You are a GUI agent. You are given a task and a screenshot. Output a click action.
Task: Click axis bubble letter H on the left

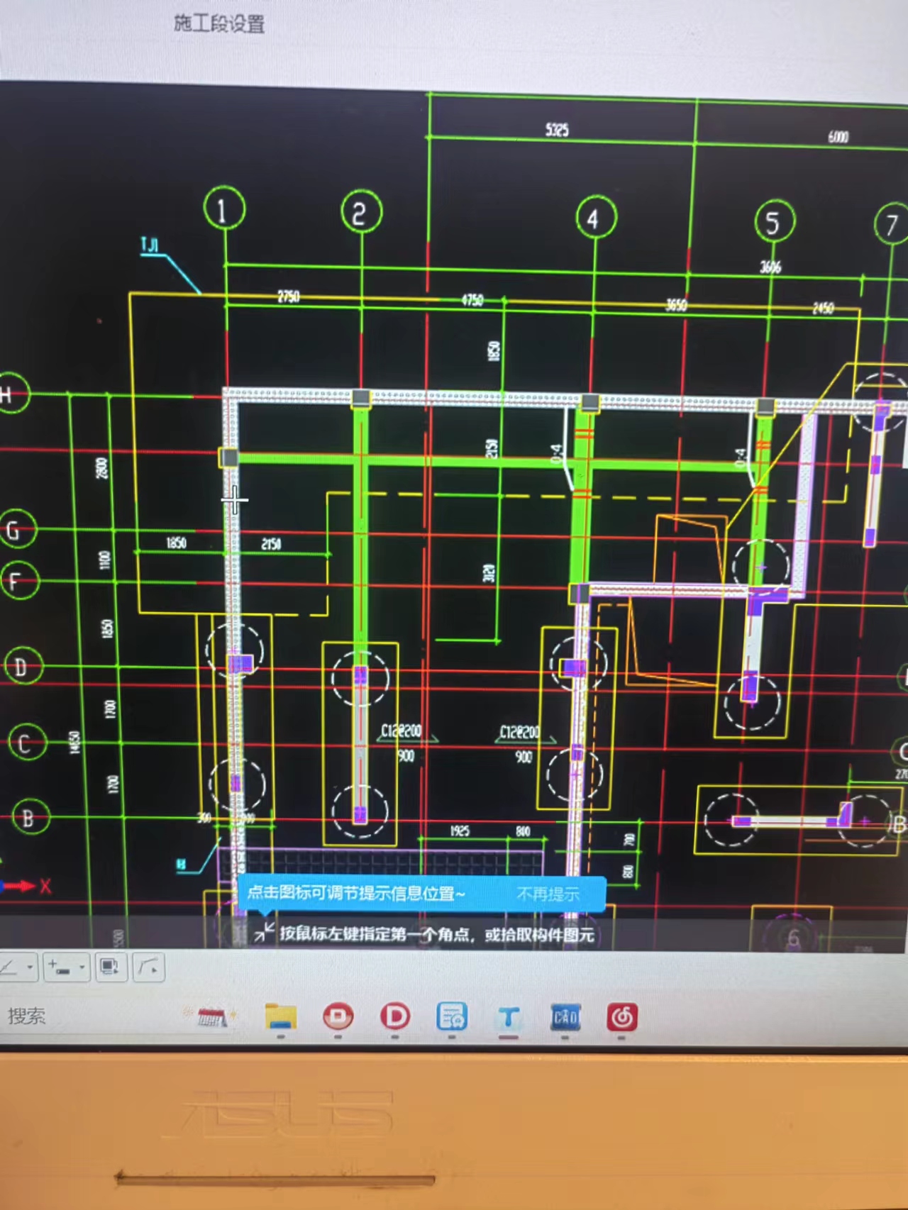[10, 394]
